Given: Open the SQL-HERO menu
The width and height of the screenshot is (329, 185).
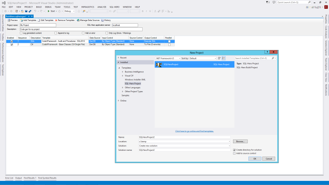Looking at the screenshot, I should (114, 7).
